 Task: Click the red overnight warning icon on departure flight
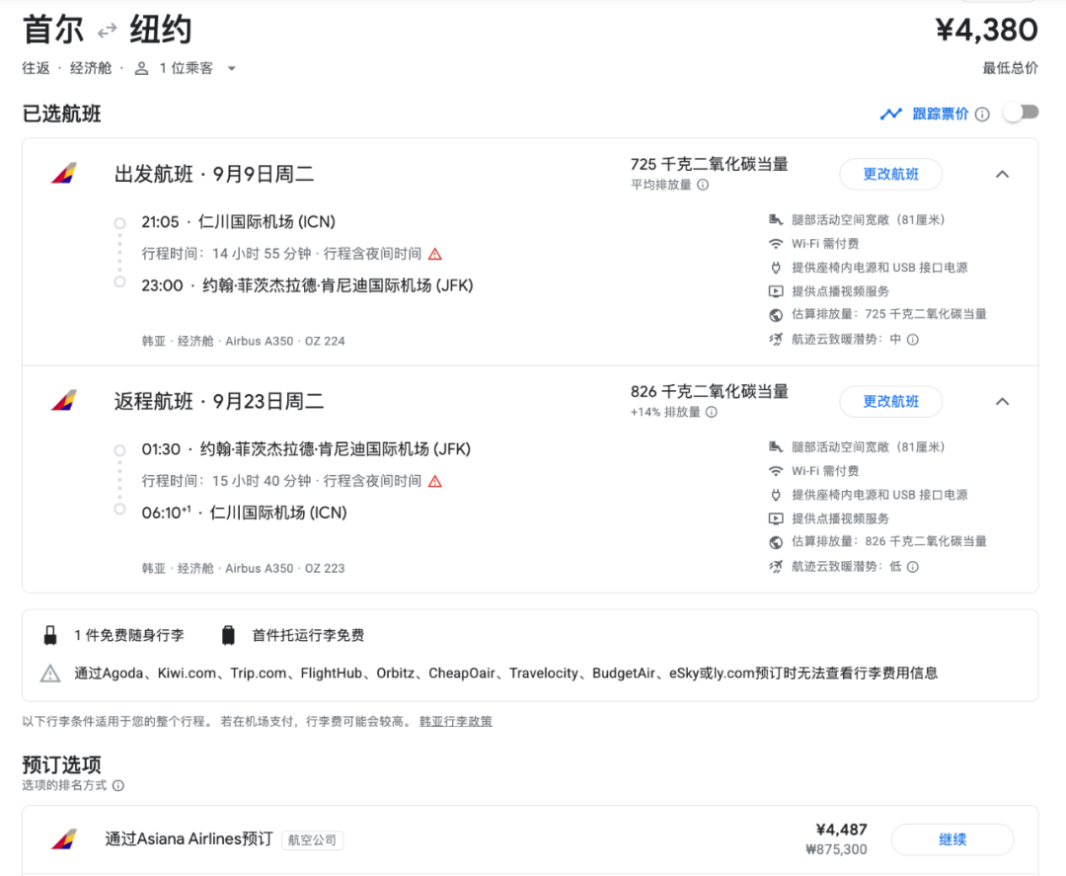click(434, 254)
